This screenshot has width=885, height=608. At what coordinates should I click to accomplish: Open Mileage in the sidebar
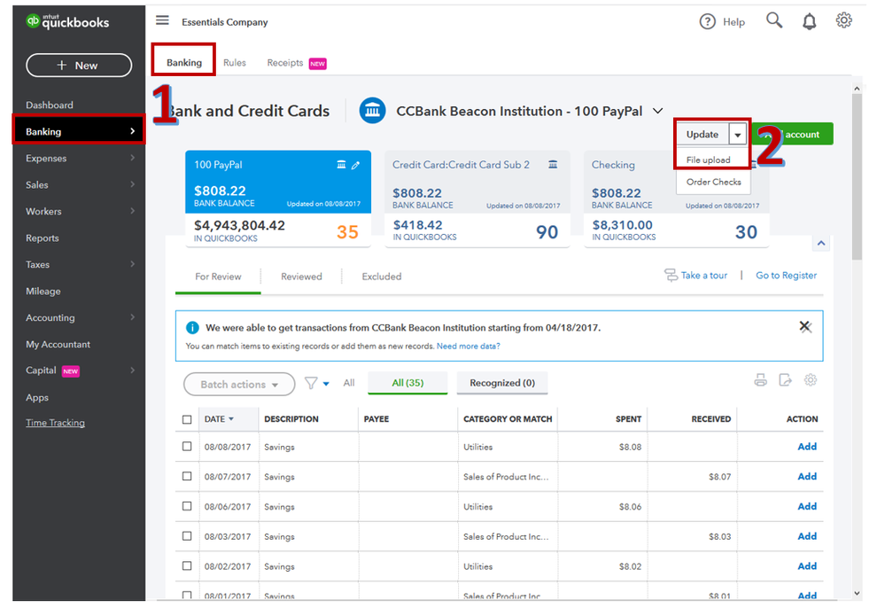pos(43,292)
